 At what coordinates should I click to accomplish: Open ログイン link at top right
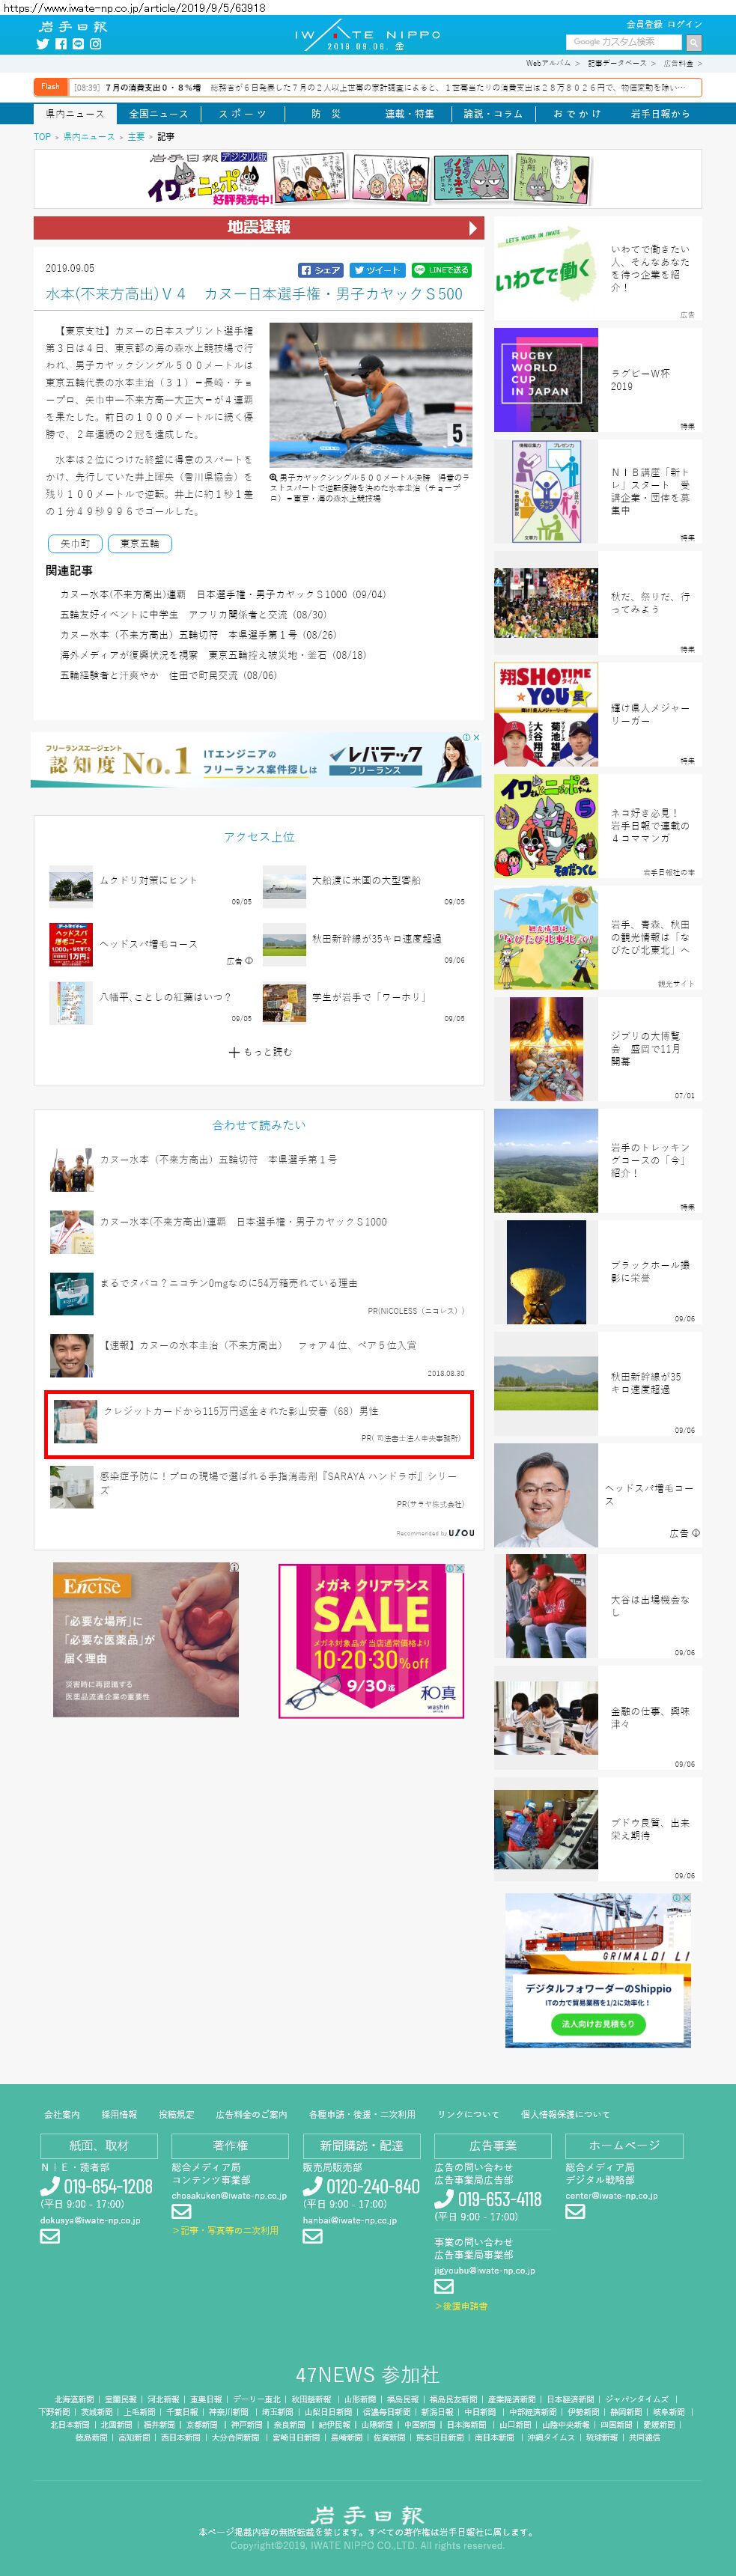point(685,24)
